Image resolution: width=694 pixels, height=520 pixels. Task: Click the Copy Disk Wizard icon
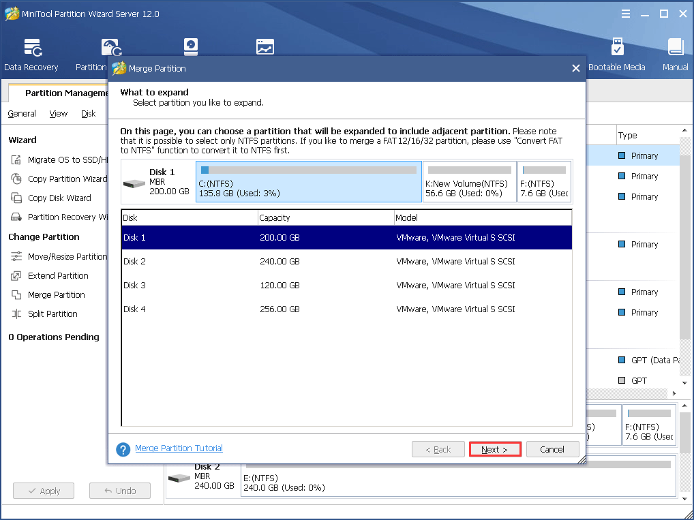coord(16,198)
